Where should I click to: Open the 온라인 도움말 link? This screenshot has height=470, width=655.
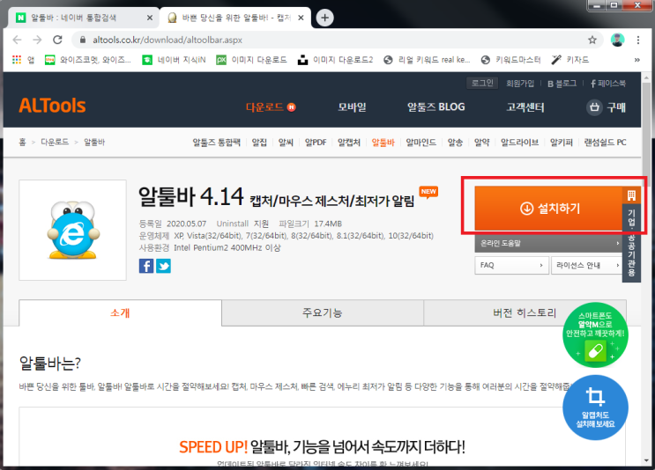coord(548,243)
